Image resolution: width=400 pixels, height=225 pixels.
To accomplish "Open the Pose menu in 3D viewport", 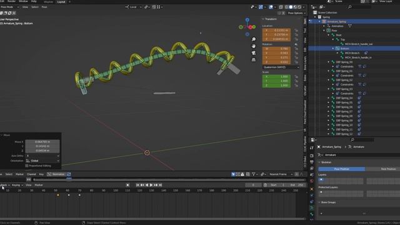I will click(x=44, y=7).
